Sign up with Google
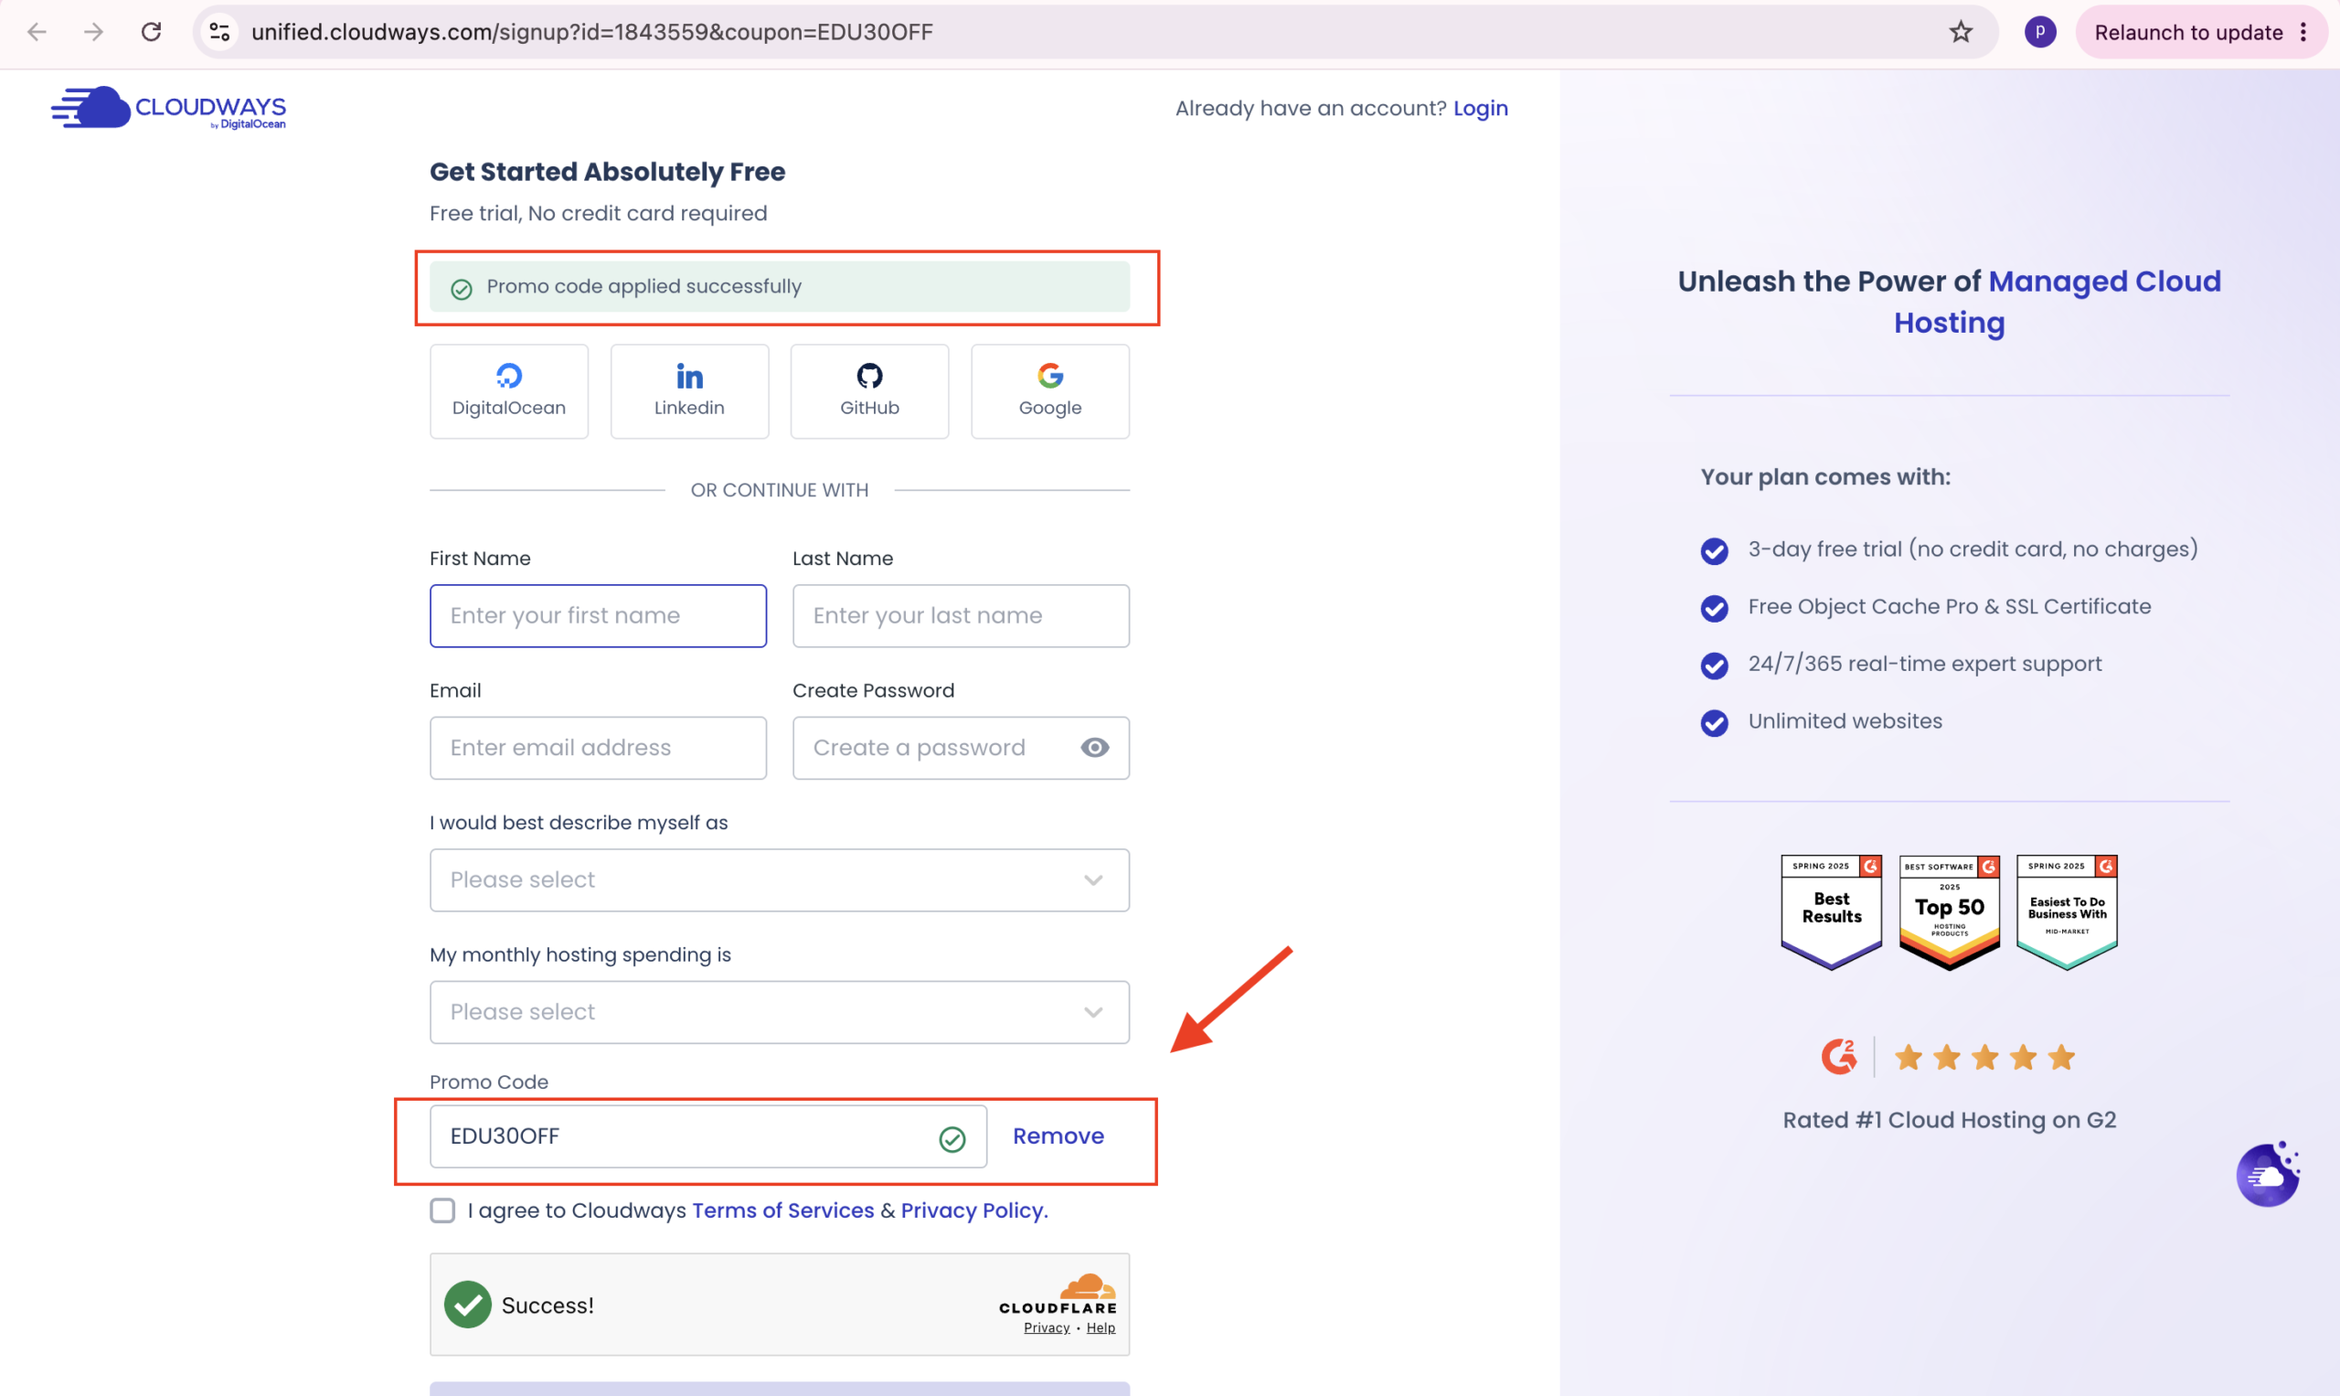Viewport: 2340px width, 1396px height. tap(1049, 390)
